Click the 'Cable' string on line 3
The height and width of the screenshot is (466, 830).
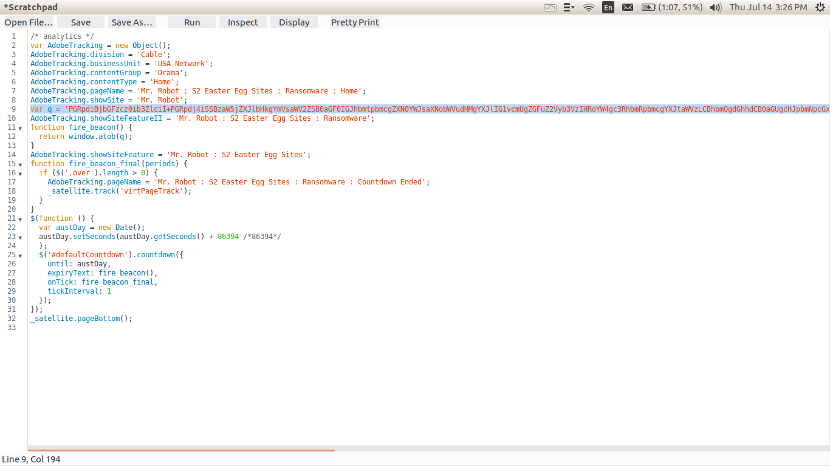coord(152,55)
